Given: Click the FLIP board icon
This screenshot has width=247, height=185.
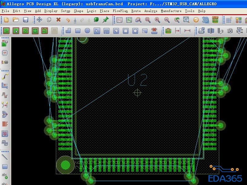Looking at the screenshot, I should 215,20.
